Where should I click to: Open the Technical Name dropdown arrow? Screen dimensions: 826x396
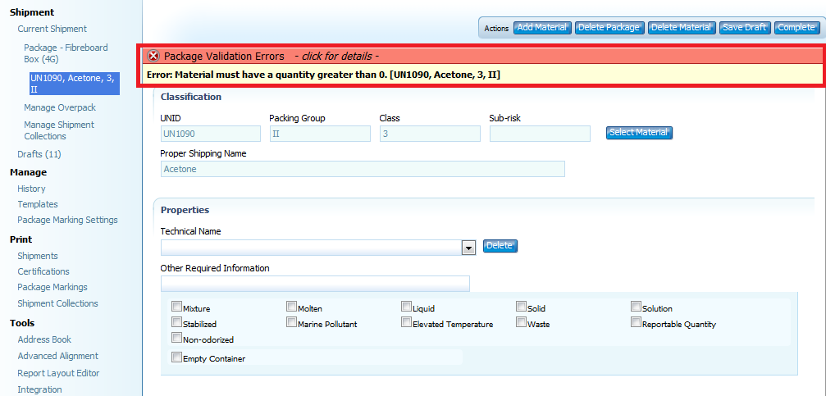468,247
